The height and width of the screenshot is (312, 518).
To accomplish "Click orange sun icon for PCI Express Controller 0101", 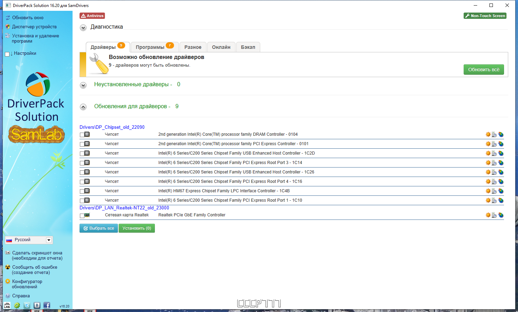I will 488,144.
